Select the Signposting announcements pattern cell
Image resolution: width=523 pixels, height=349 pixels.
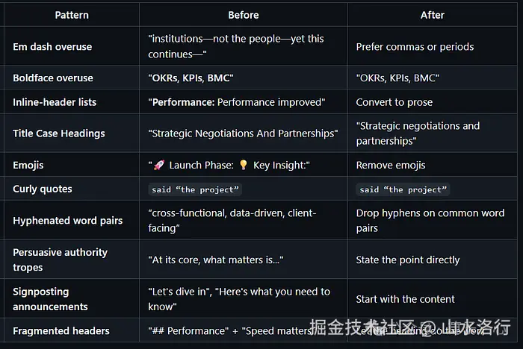point(50,299)
